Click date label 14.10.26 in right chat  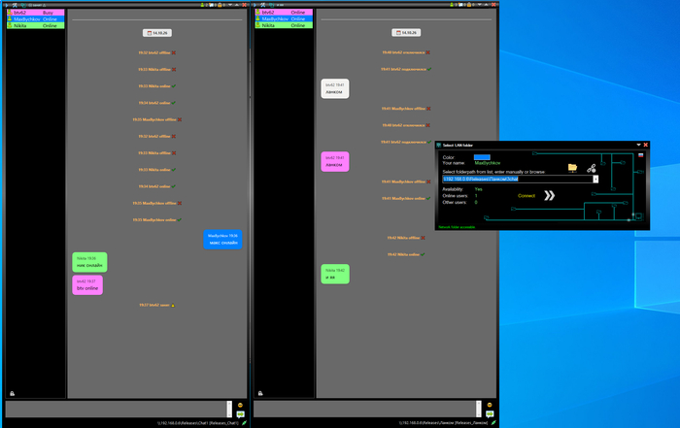tap(406, 32)
